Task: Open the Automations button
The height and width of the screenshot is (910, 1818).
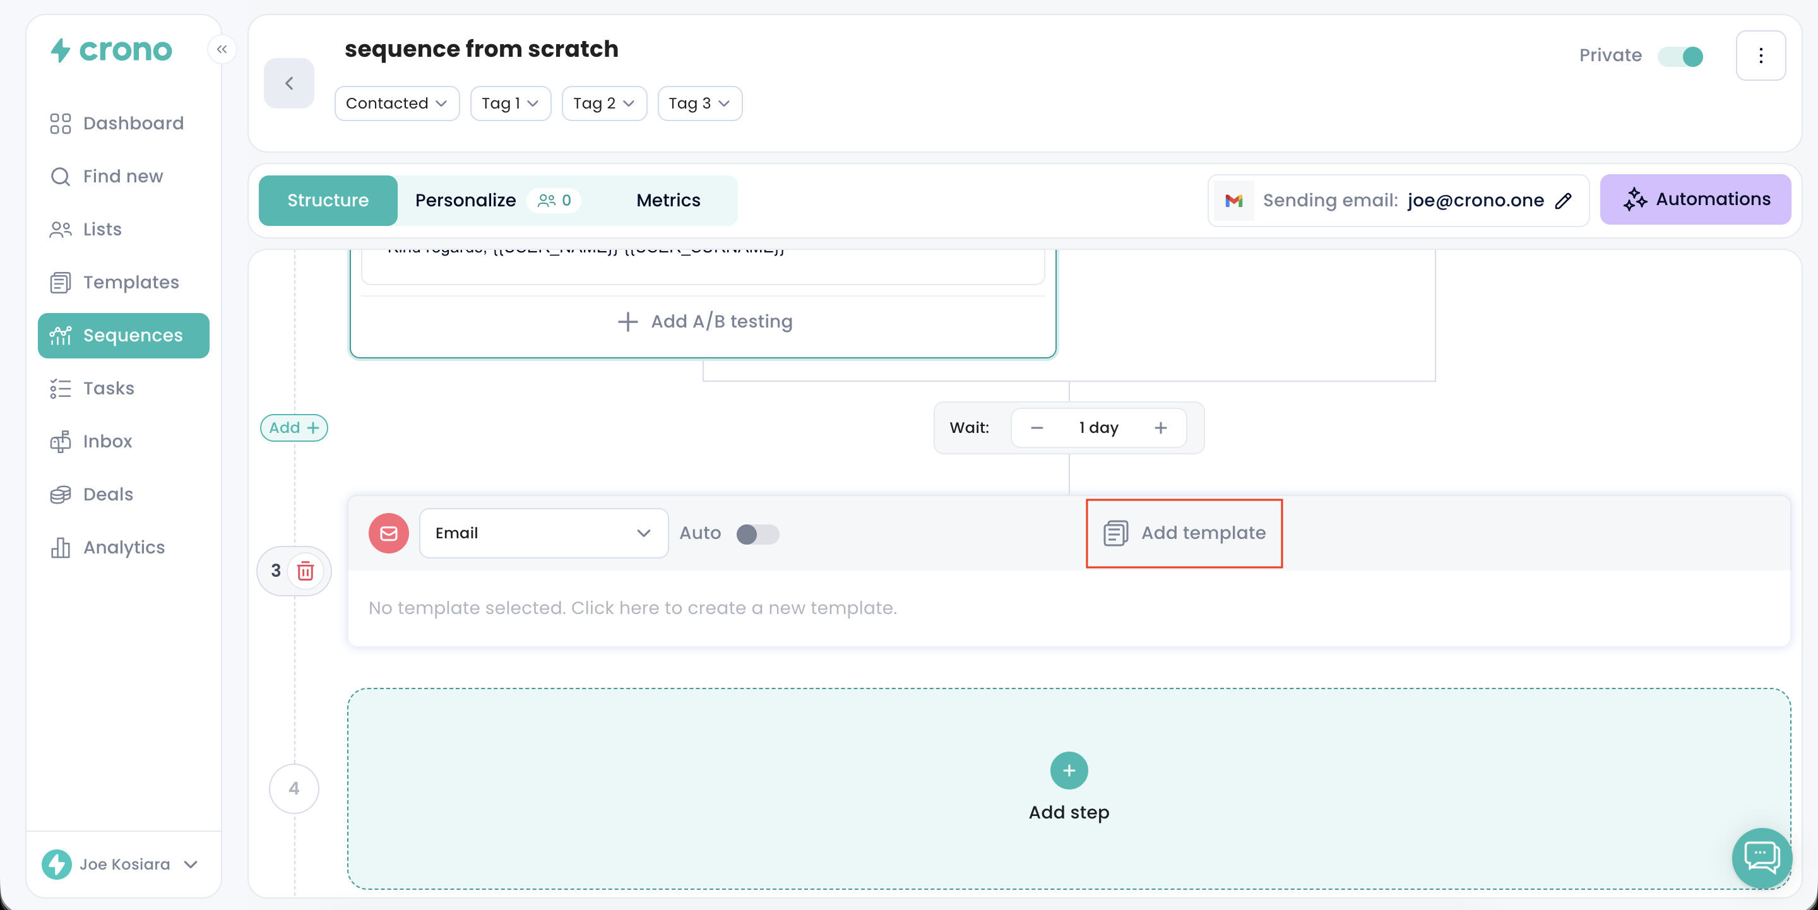Action: (x=1695, y=199)
